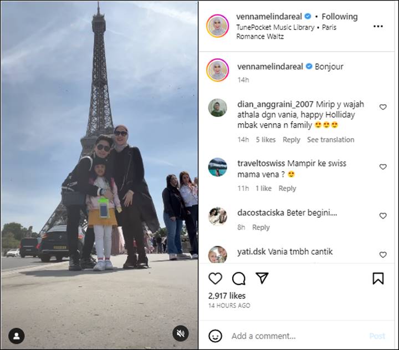
Task: Reply to dacostaciska's comment
Action: coord(261,227)
